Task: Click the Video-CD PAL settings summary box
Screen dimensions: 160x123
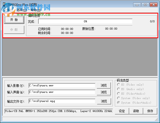Action: (x=59, y=111)
